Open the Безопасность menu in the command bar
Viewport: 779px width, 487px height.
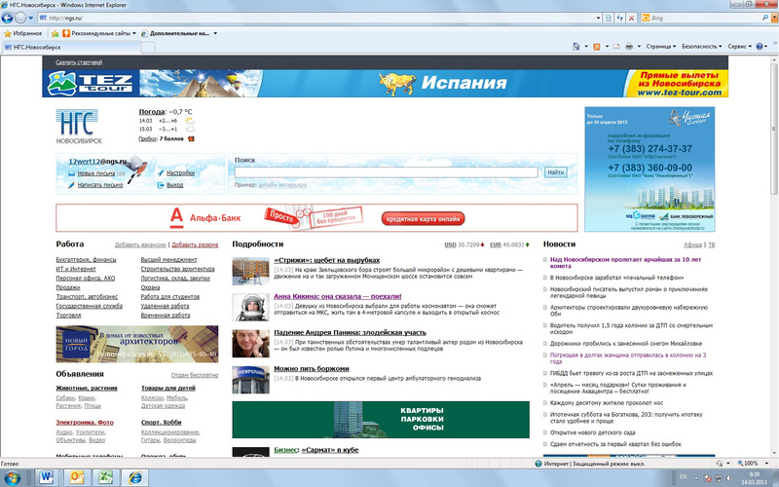[702, 46]
